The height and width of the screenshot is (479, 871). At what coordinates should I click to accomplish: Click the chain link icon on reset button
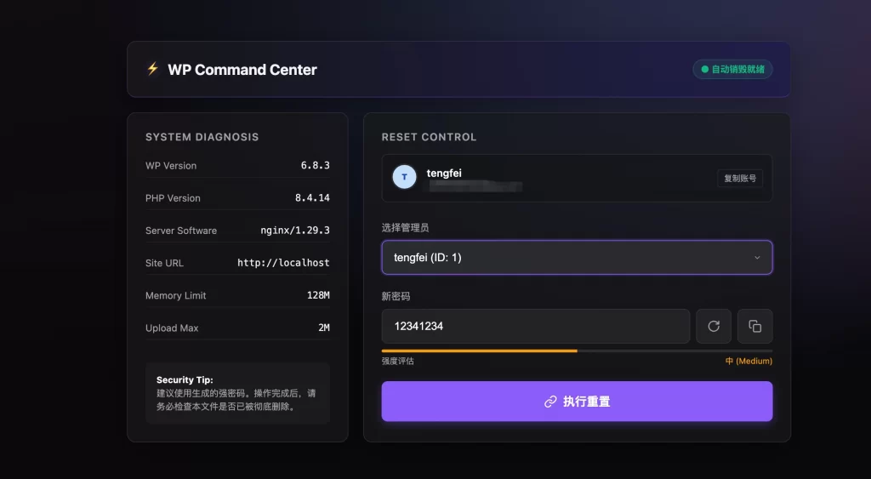[550, 402]
